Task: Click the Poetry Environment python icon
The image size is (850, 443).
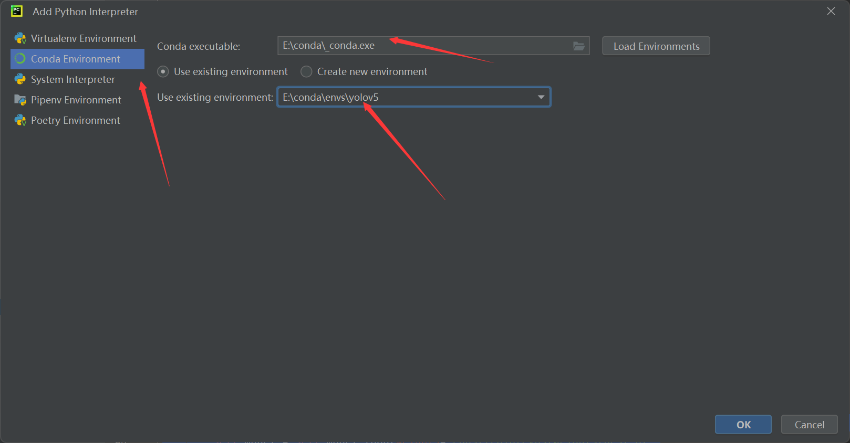Action: click(20, 120)
